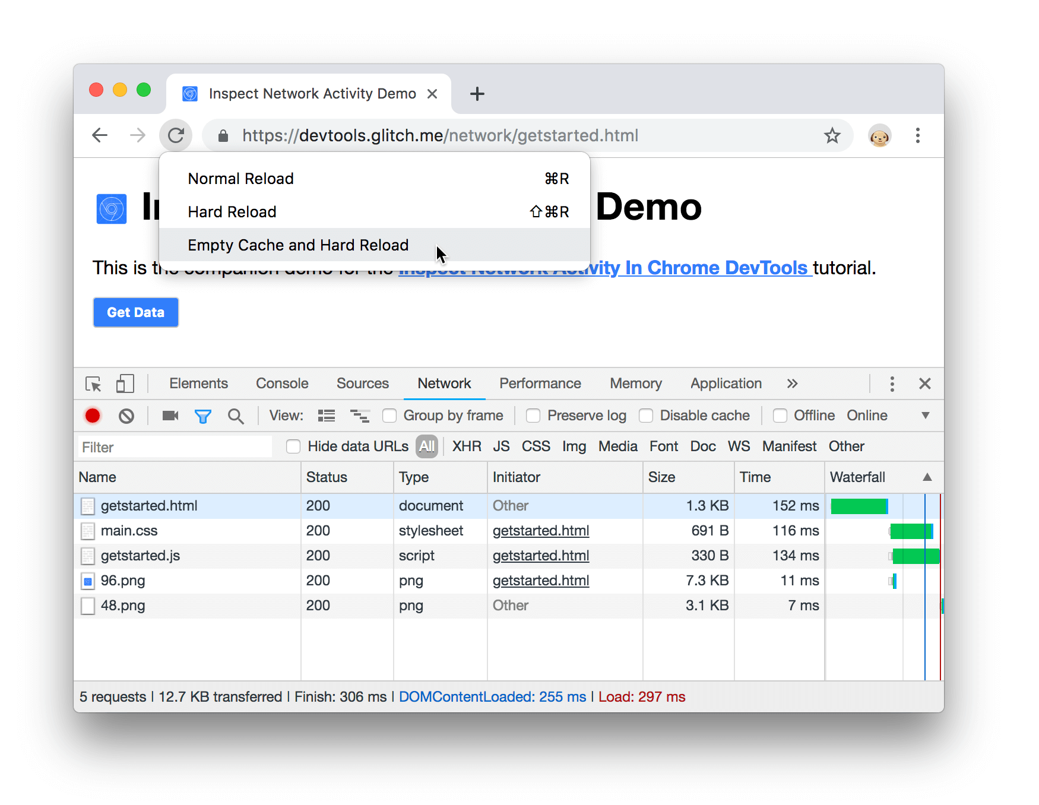This screenshot has height=805, width=1039.
Task: Select the All filter type
Action: 427,446
